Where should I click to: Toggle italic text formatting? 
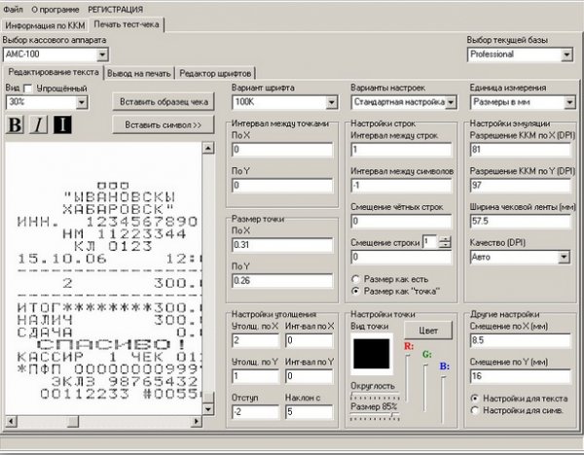[38, 124]
